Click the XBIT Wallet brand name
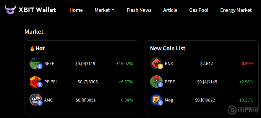This screenshot has width=261, height=118. point(37,10)
